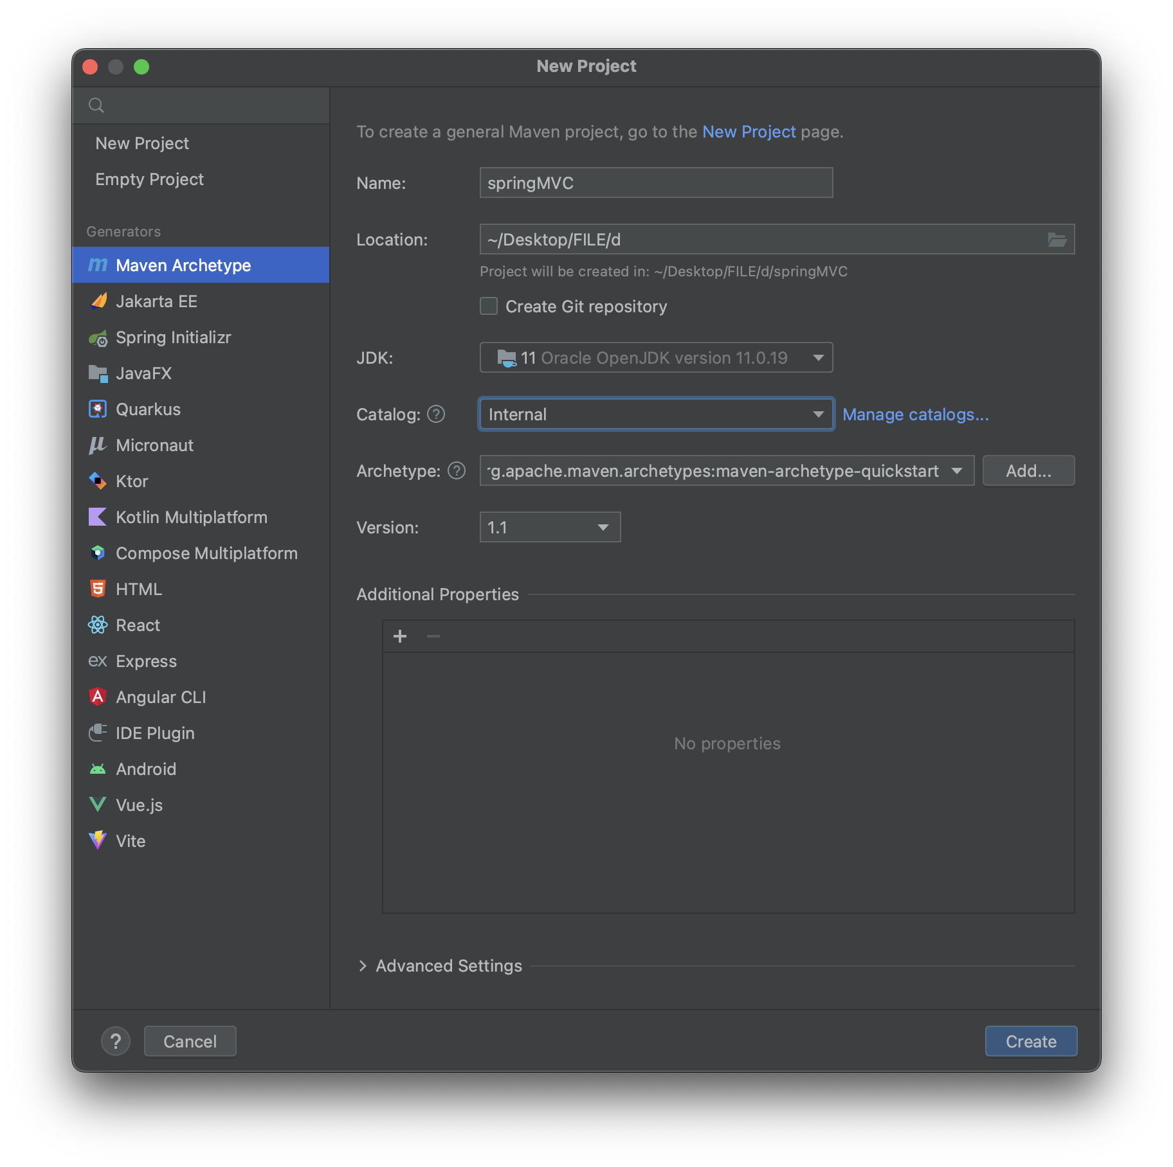The width and height of the screenshot is (1173, 1167).
Task: Click the React atom icon
Action: tap(98, 625)
